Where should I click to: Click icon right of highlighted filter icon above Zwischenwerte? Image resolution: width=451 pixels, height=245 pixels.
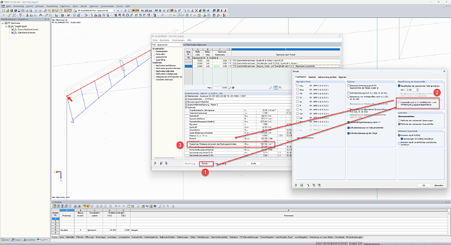point(280,88)
